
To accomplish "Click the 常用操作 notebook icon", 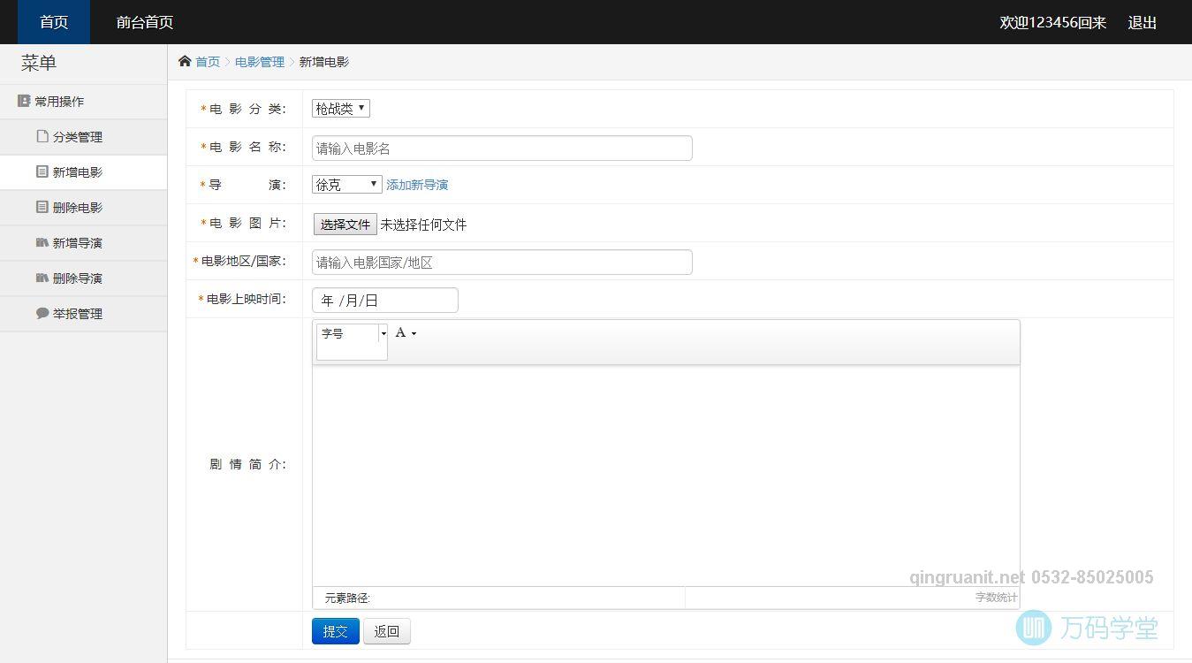I will coord(24,101).
